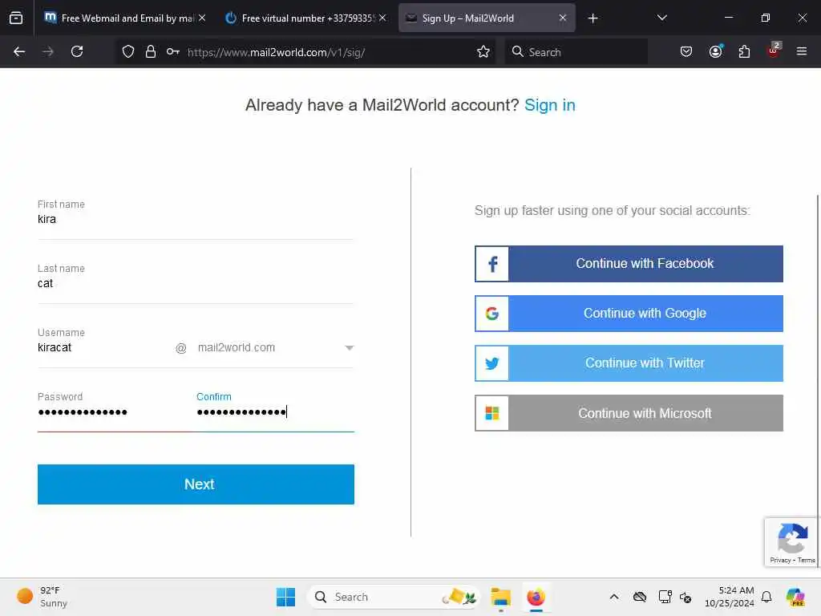Click the Last name field with cat
The height and width of the screenshot is (616, 821).
[196, 283]
